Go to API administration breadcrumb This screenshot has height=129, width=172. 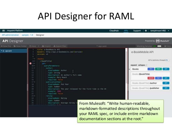click(x=10, y=35)
